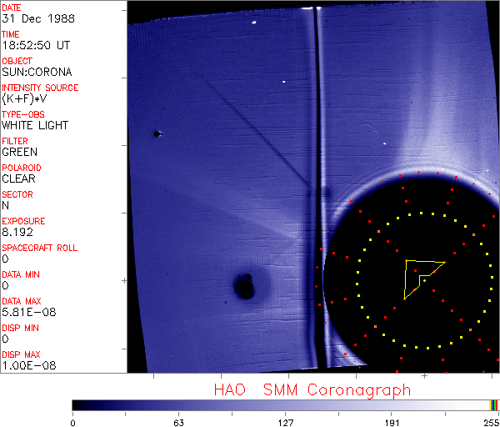Click the yellow north-pointer marker at disk center
Viewport: 500px width, 427px height.
(x=421, y=279)
